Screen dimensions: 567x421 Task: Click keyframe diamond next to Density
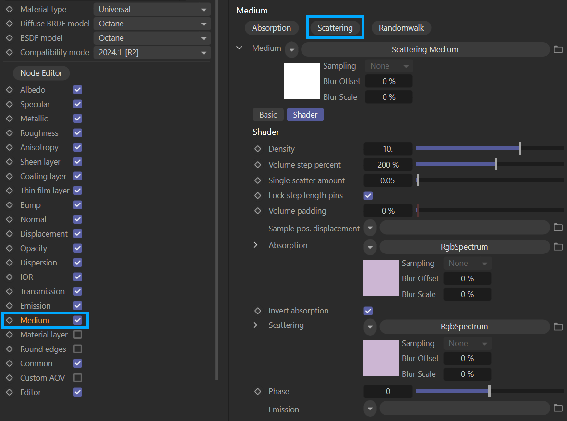(x=258, y=149)
